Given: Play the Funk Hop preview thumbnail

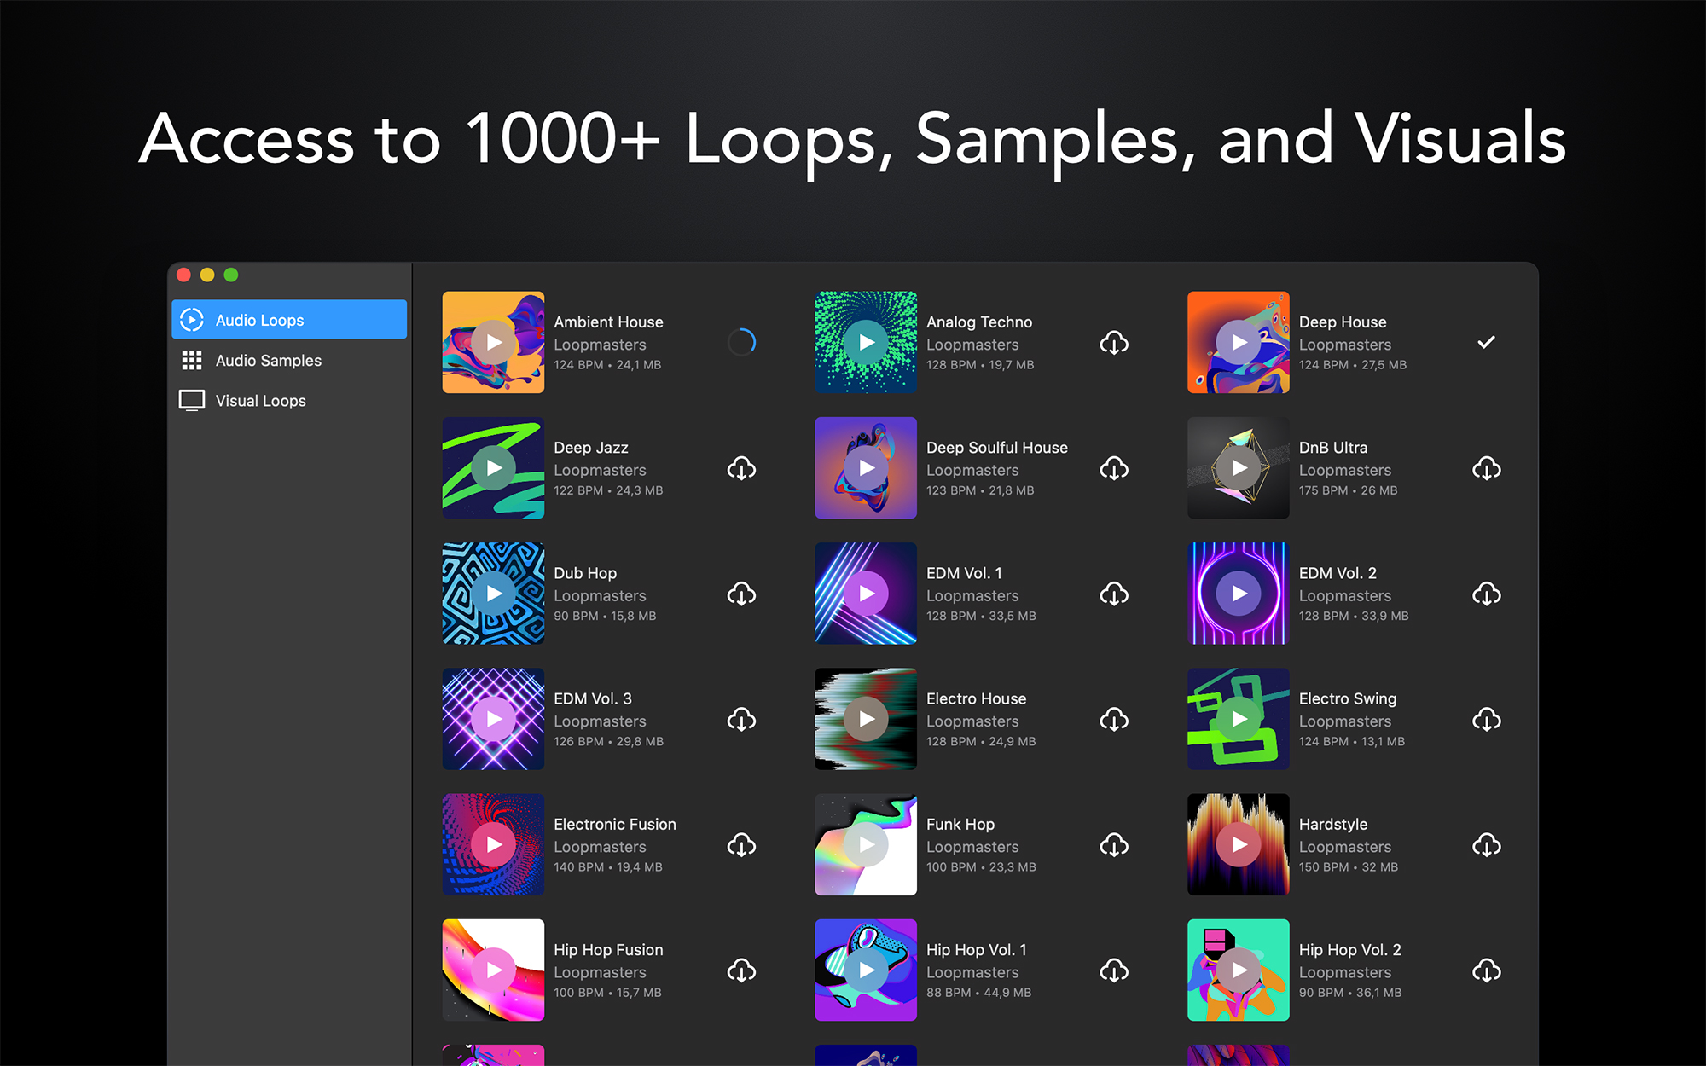Looking at the screenshot, I should 866,844.
